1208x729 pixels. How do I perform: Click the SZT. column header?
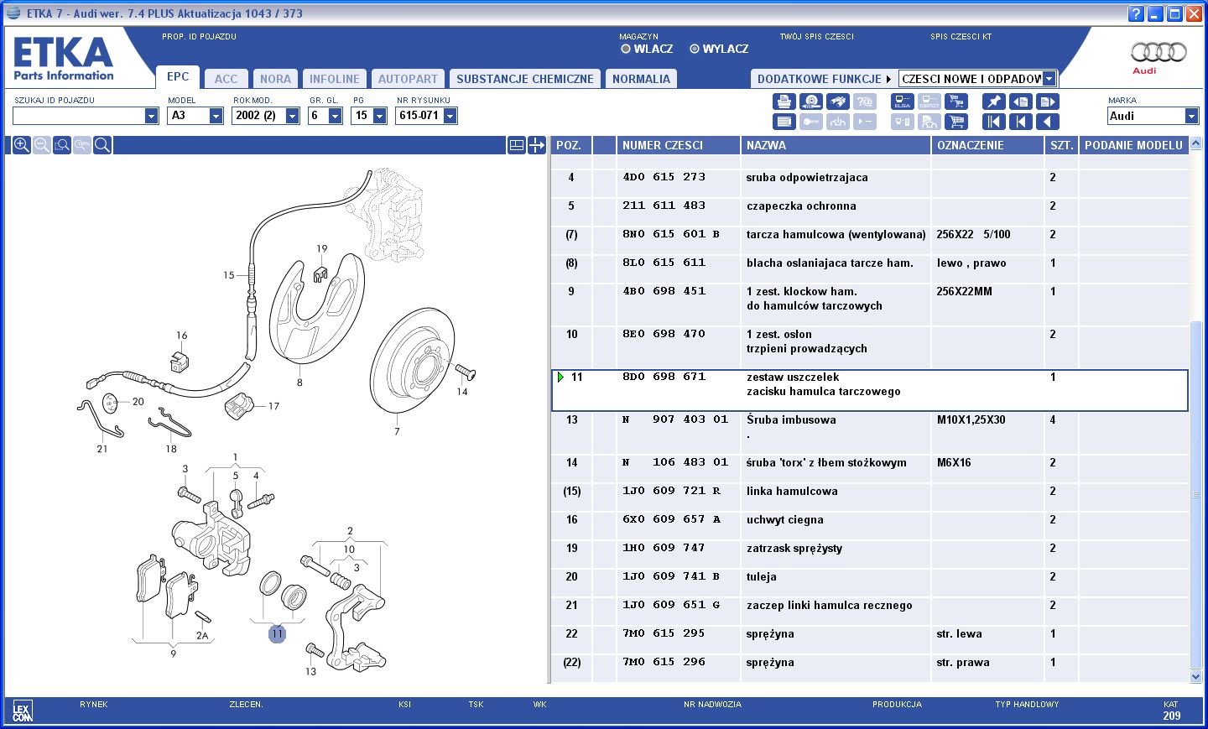(x=1061, y=145)
